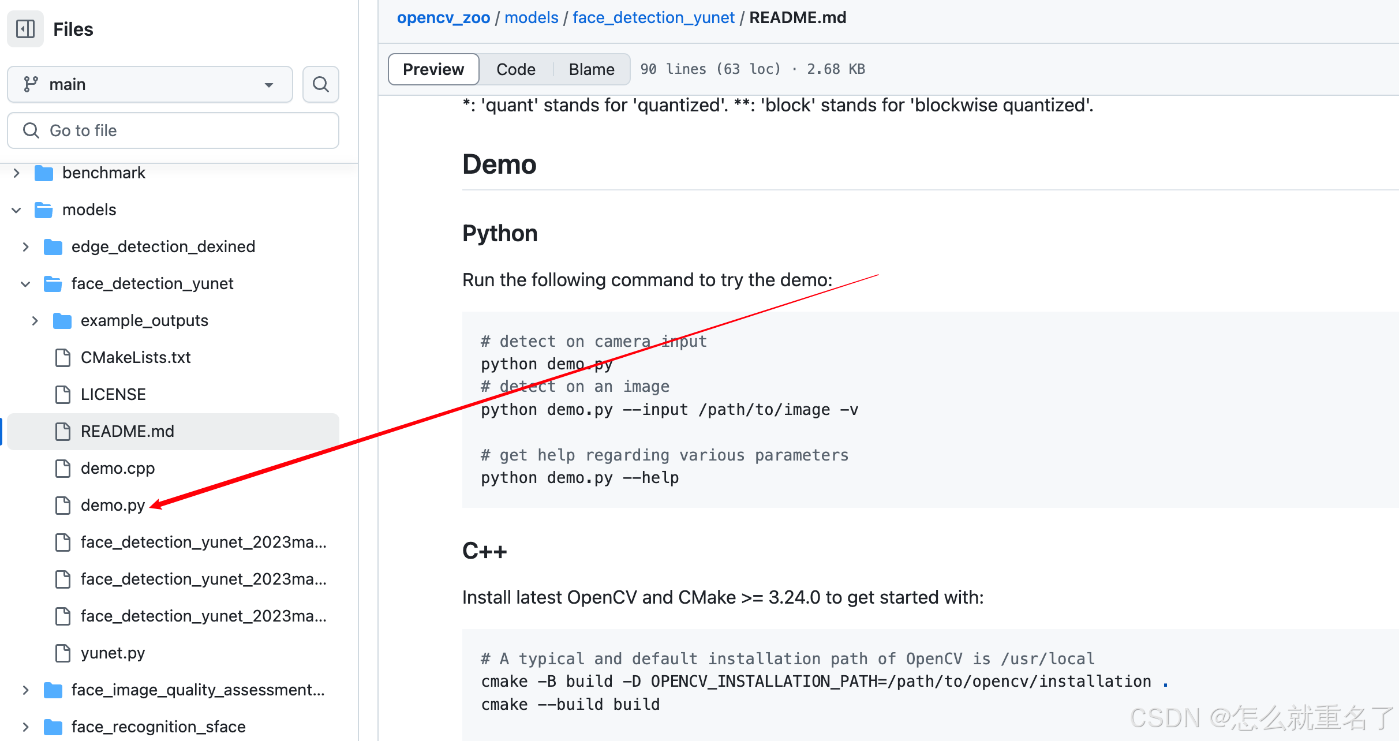Open the example_outputs folder entry
The width and height of the screenshot is (1399, 741).
(144, 321)
